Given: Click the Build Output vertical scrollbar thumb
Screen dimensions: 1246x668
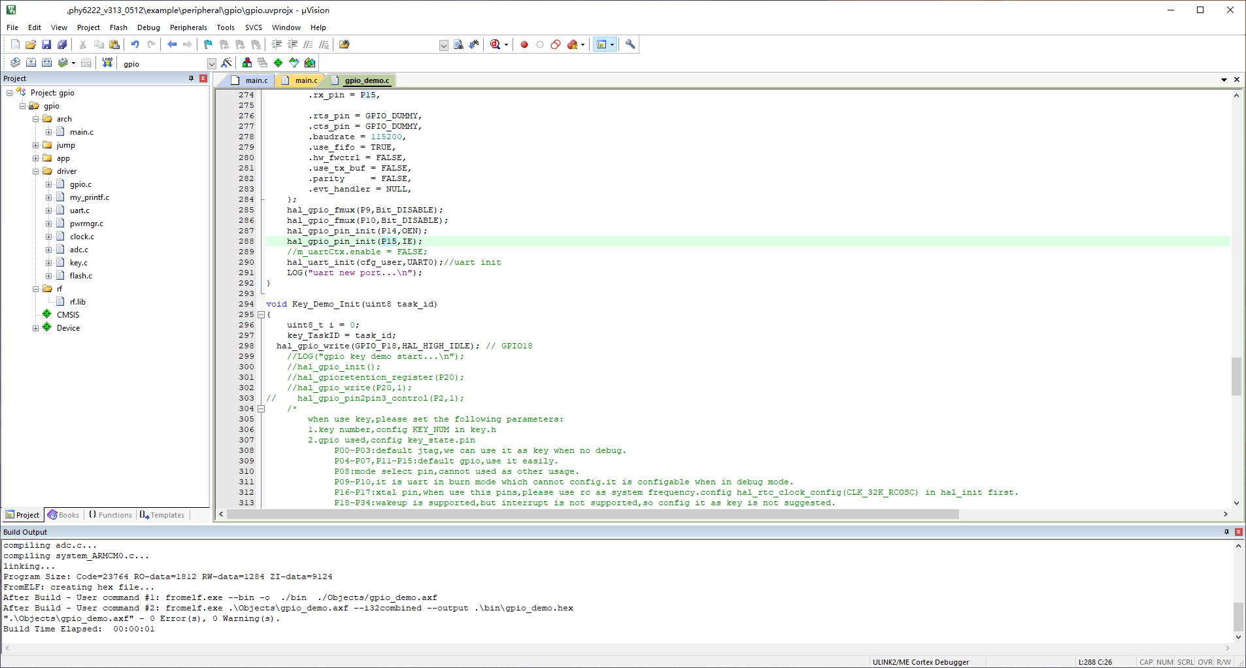Looking at the screenshot, I should (x=1238, y=617).
